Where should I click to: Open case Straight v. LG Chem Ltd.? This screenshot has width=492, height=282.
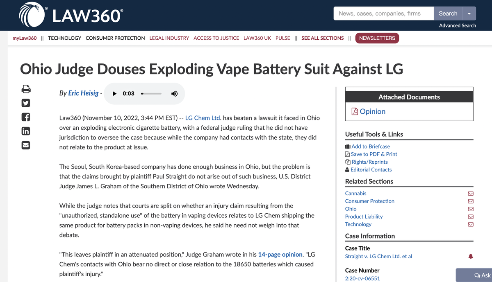[x=378, y=256]
